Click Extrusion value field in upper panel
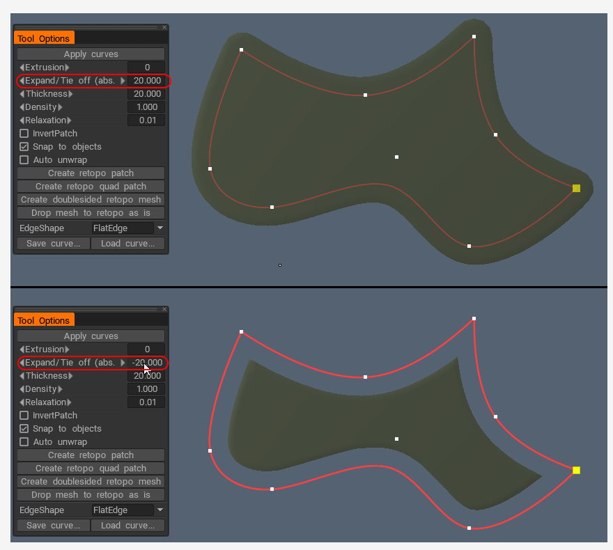 [x=146, y=68]
